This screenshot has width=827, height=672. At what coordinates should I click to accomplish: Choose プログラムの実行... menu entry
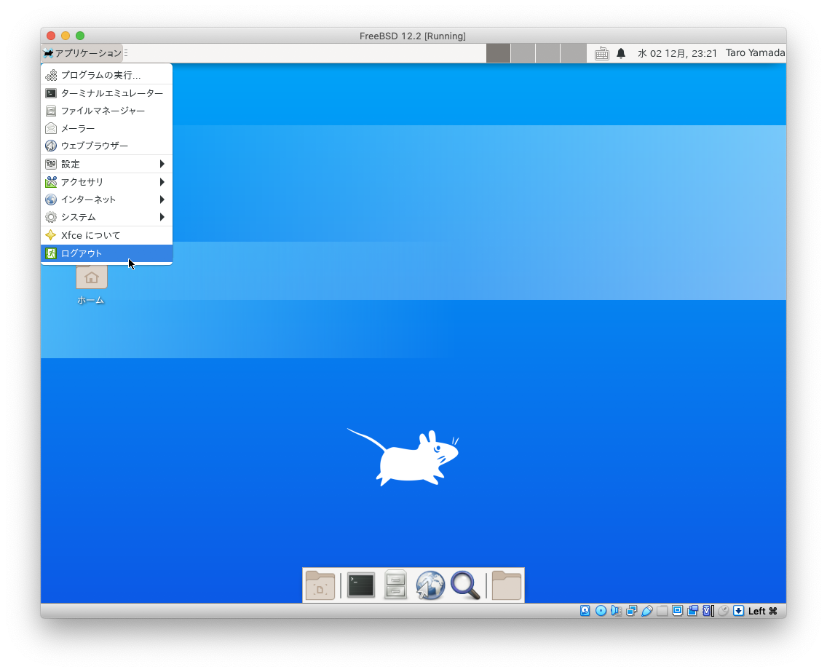point(106,75)
